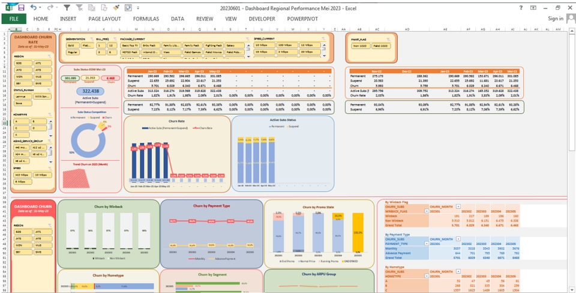Toggle 12 in BILL_FREQ slicer
Viewport: 576px width, 293px height.
pyautogui.click(x=111, y=46)
